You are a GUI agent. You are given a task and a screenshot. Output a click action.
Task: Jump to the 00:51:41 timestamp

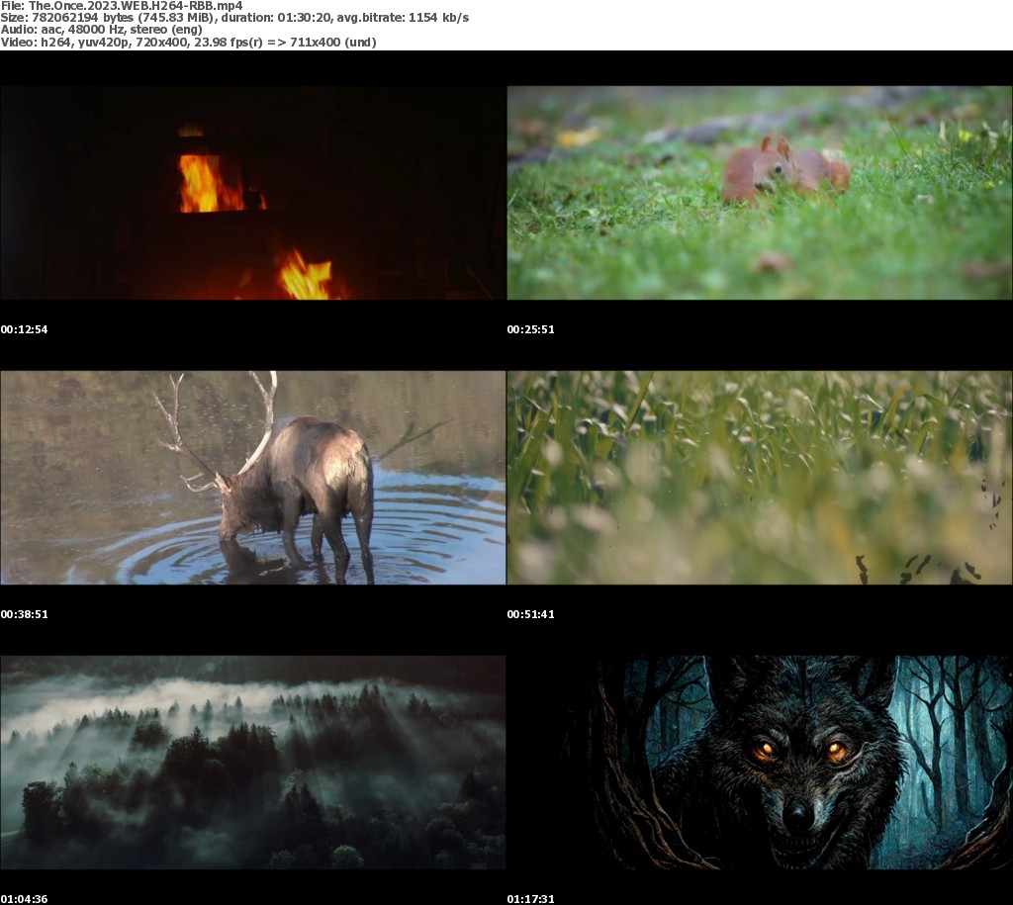[531, 614]
